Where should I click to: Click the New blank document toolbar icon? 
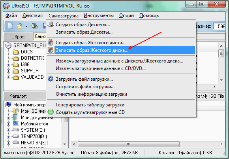coord(10,26)
